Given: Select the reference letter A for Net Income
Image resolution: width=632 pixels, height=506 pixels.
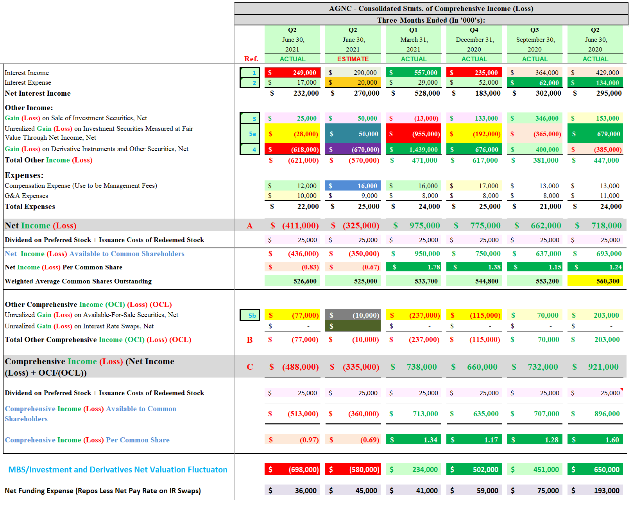Looking at the screenshot, I should (x=250, y=226).
